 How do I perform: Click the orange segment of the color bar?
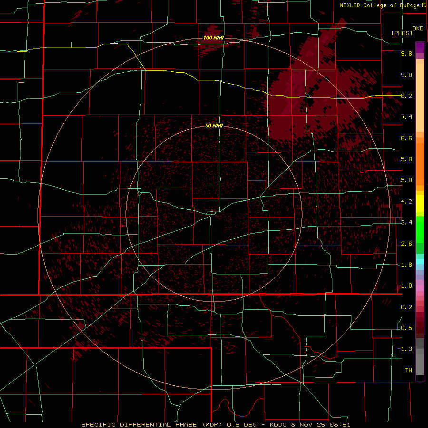coord(420,165)
